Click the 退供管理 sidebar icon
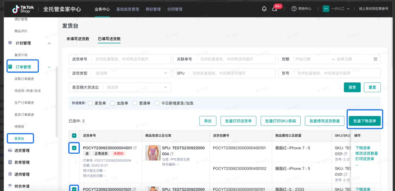395x191 pixels. click(x=10, y=174)
